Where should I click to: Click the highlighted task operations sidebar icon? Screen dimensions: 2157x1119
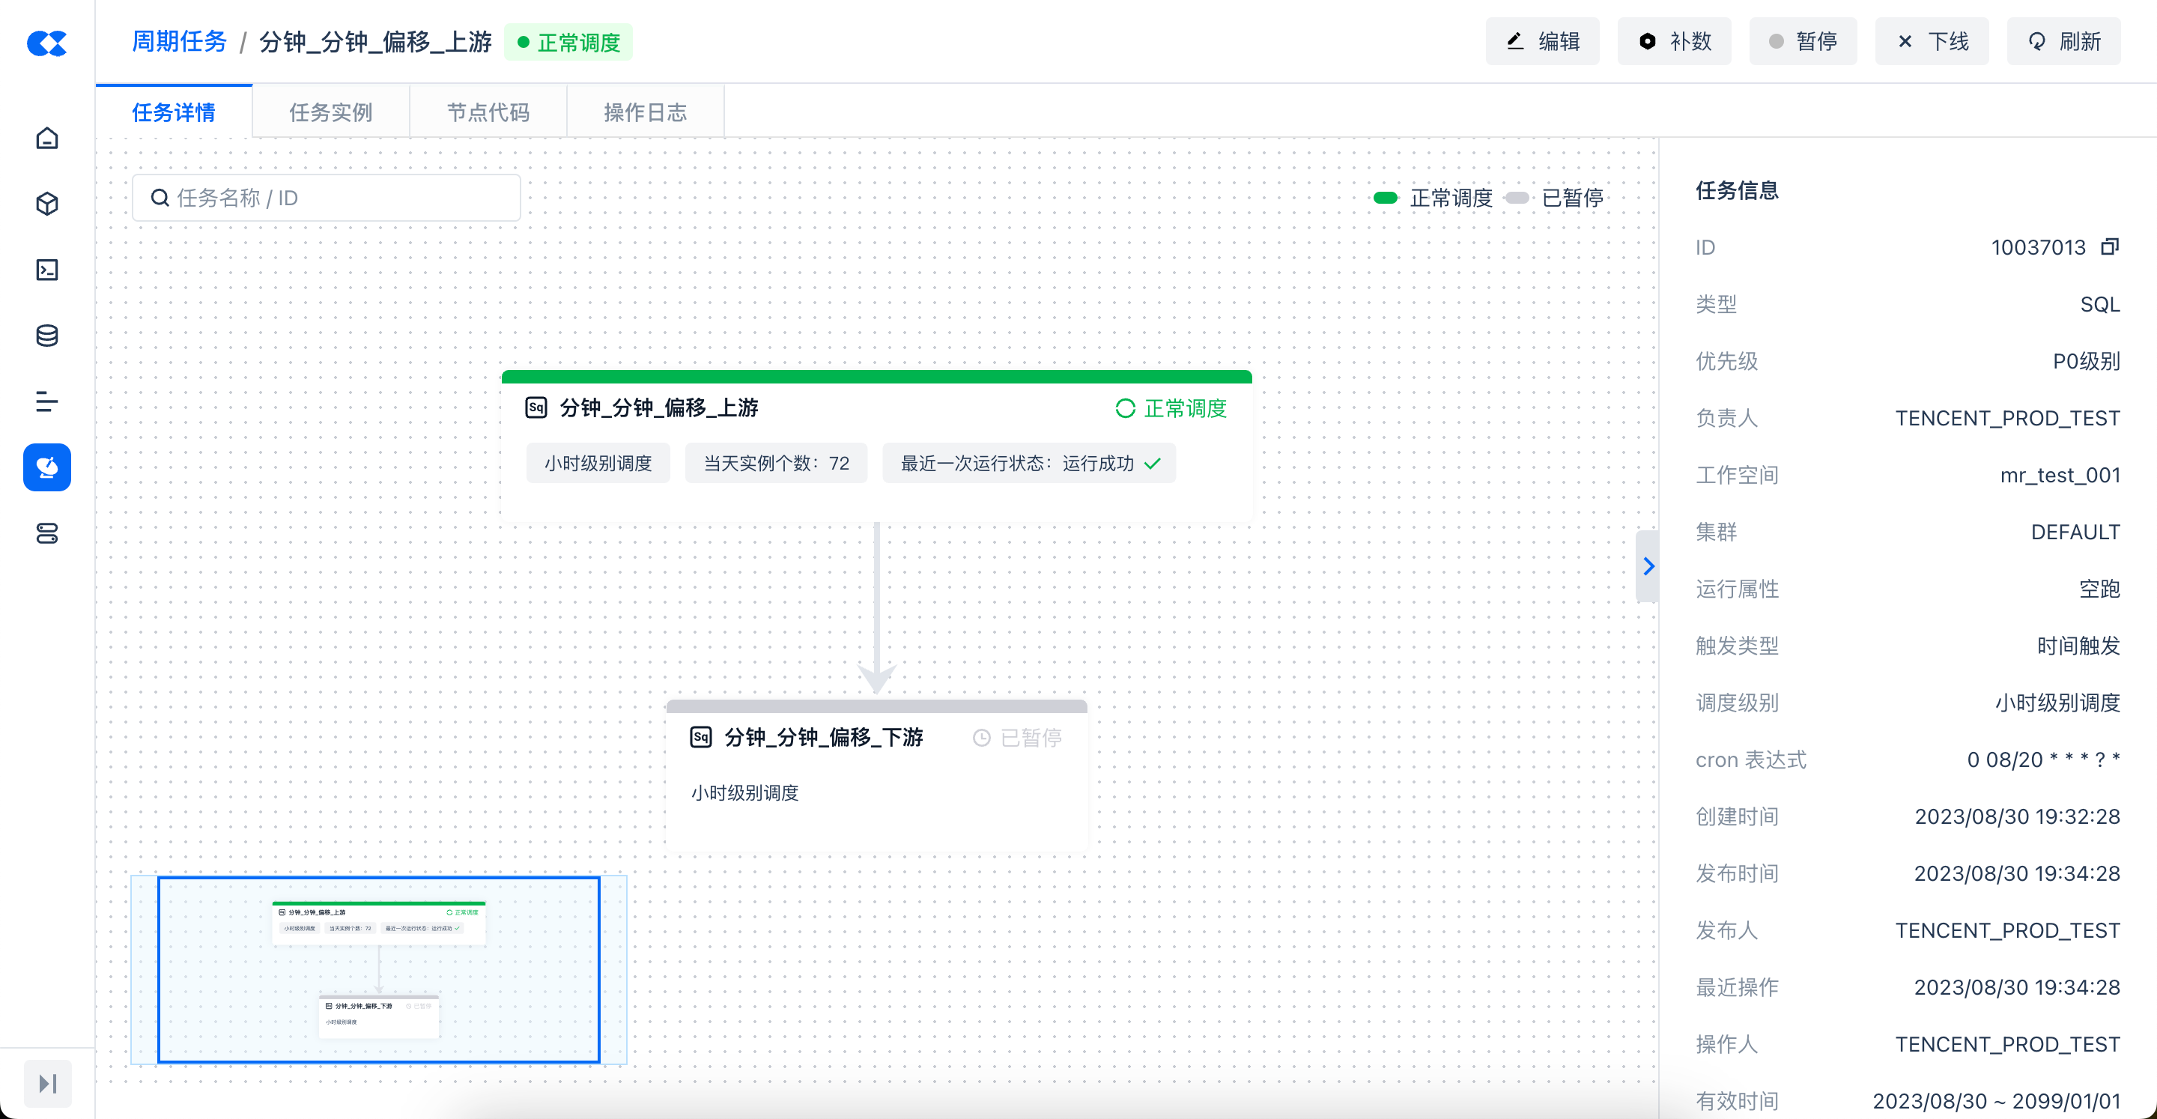pyautogui.click(x=47, y=467)
